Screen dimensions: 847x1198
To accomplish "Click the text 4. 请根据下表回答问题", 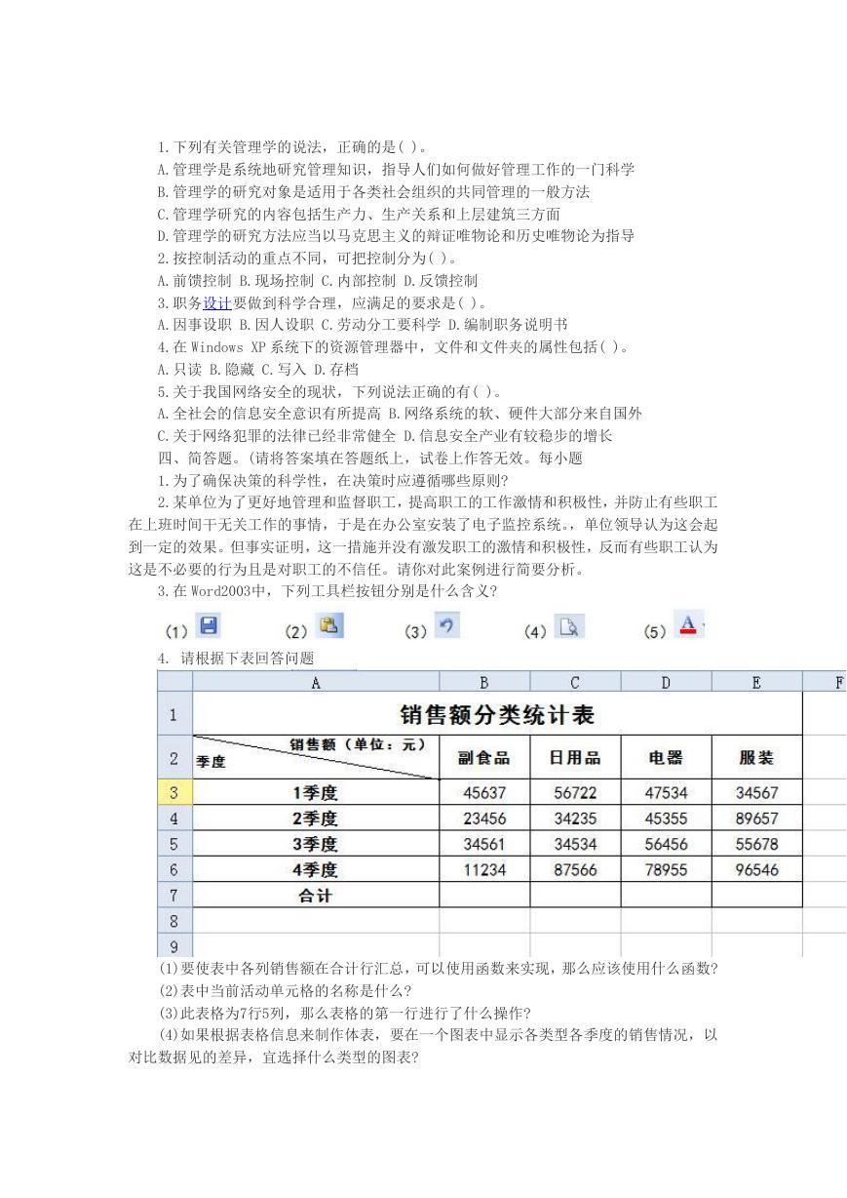I will (236, 658).
